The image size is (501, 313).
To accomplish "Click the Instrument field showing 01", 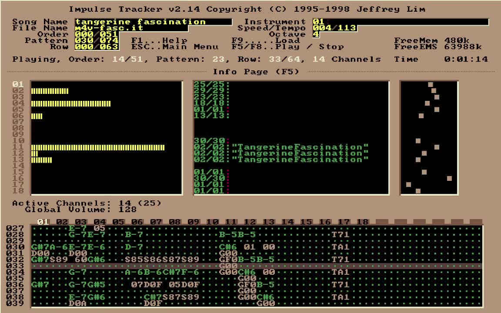I will pyautogui.click(x=400, y=22).
